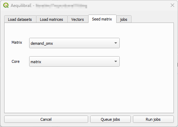Click the Core field label

16,61
